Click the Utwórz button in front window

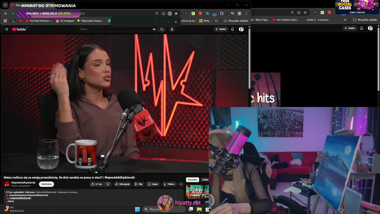click(x=221, y=29)
